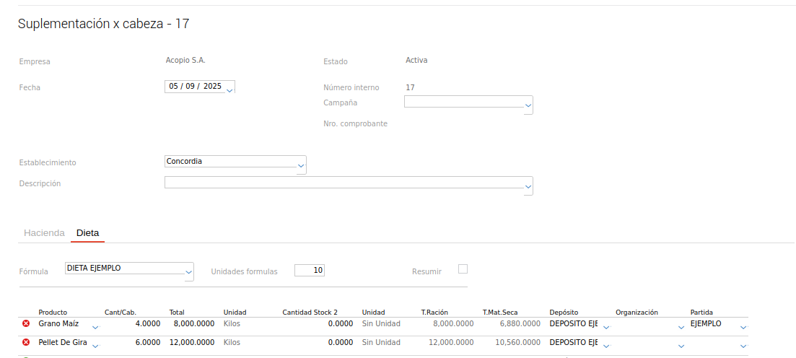Select the Dieta tab
Viewport: 796px width, 358px height.
click(x=87, y=233)
